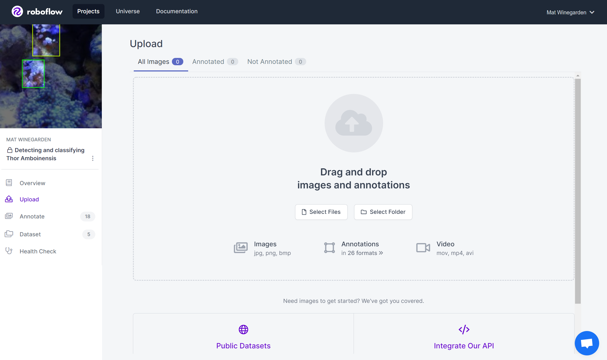Click the Public Datasets globe icon
The height and width of the screenshot is (360, 607).
pyautogui.click(x=243, y=329)
